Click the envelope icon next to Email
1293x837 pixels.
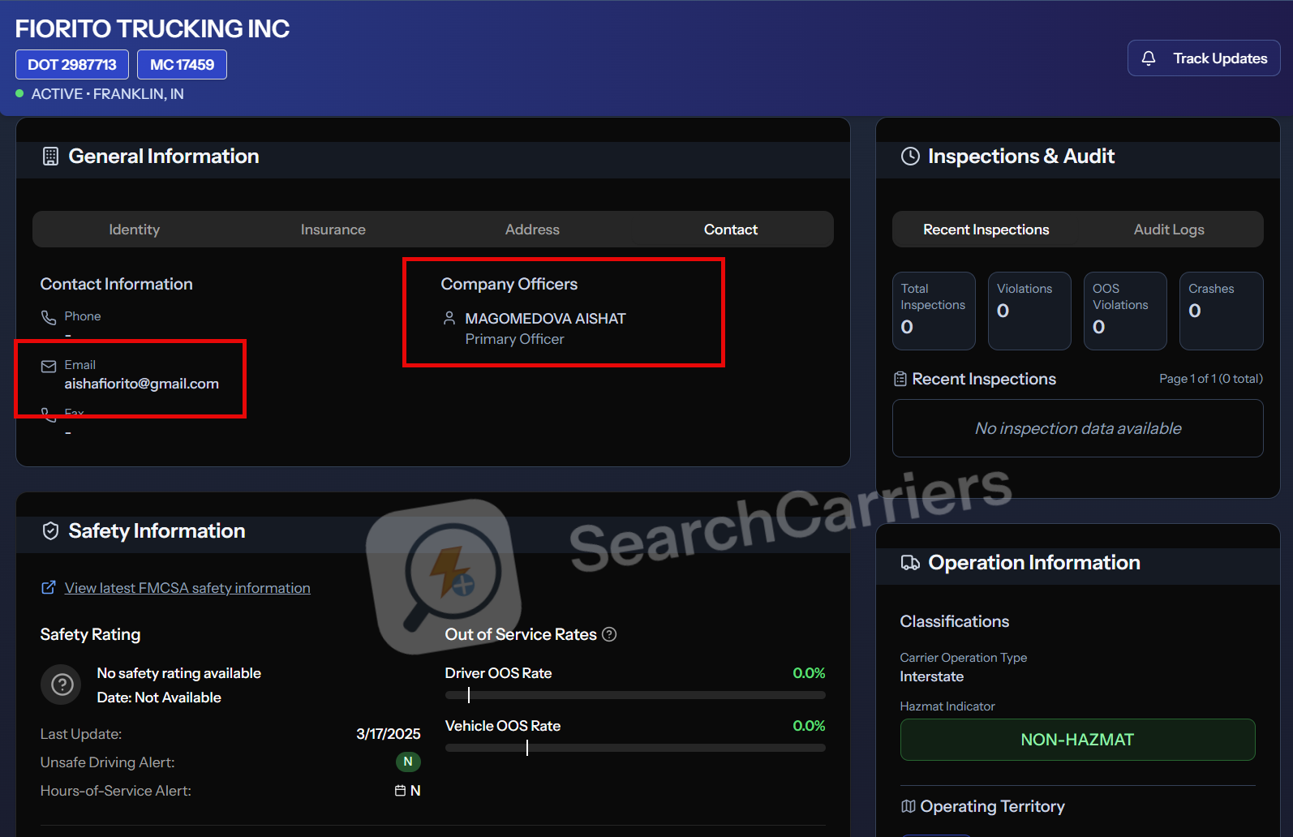49,367
